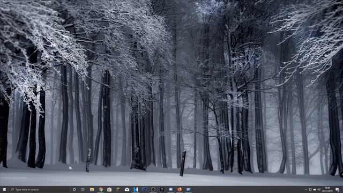Viewport: 343px width, 193px height.
Task: Open the grey circular app icon in taskbar
Action: click(153, 189)
